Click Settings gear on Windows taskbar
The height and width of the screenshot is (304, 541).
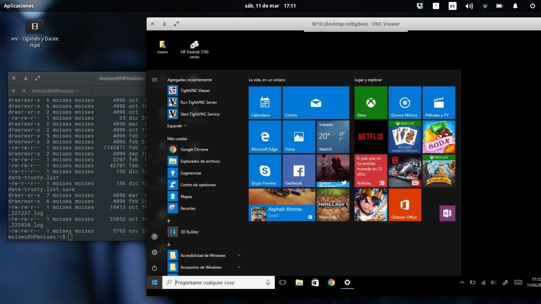click(347, 283)
